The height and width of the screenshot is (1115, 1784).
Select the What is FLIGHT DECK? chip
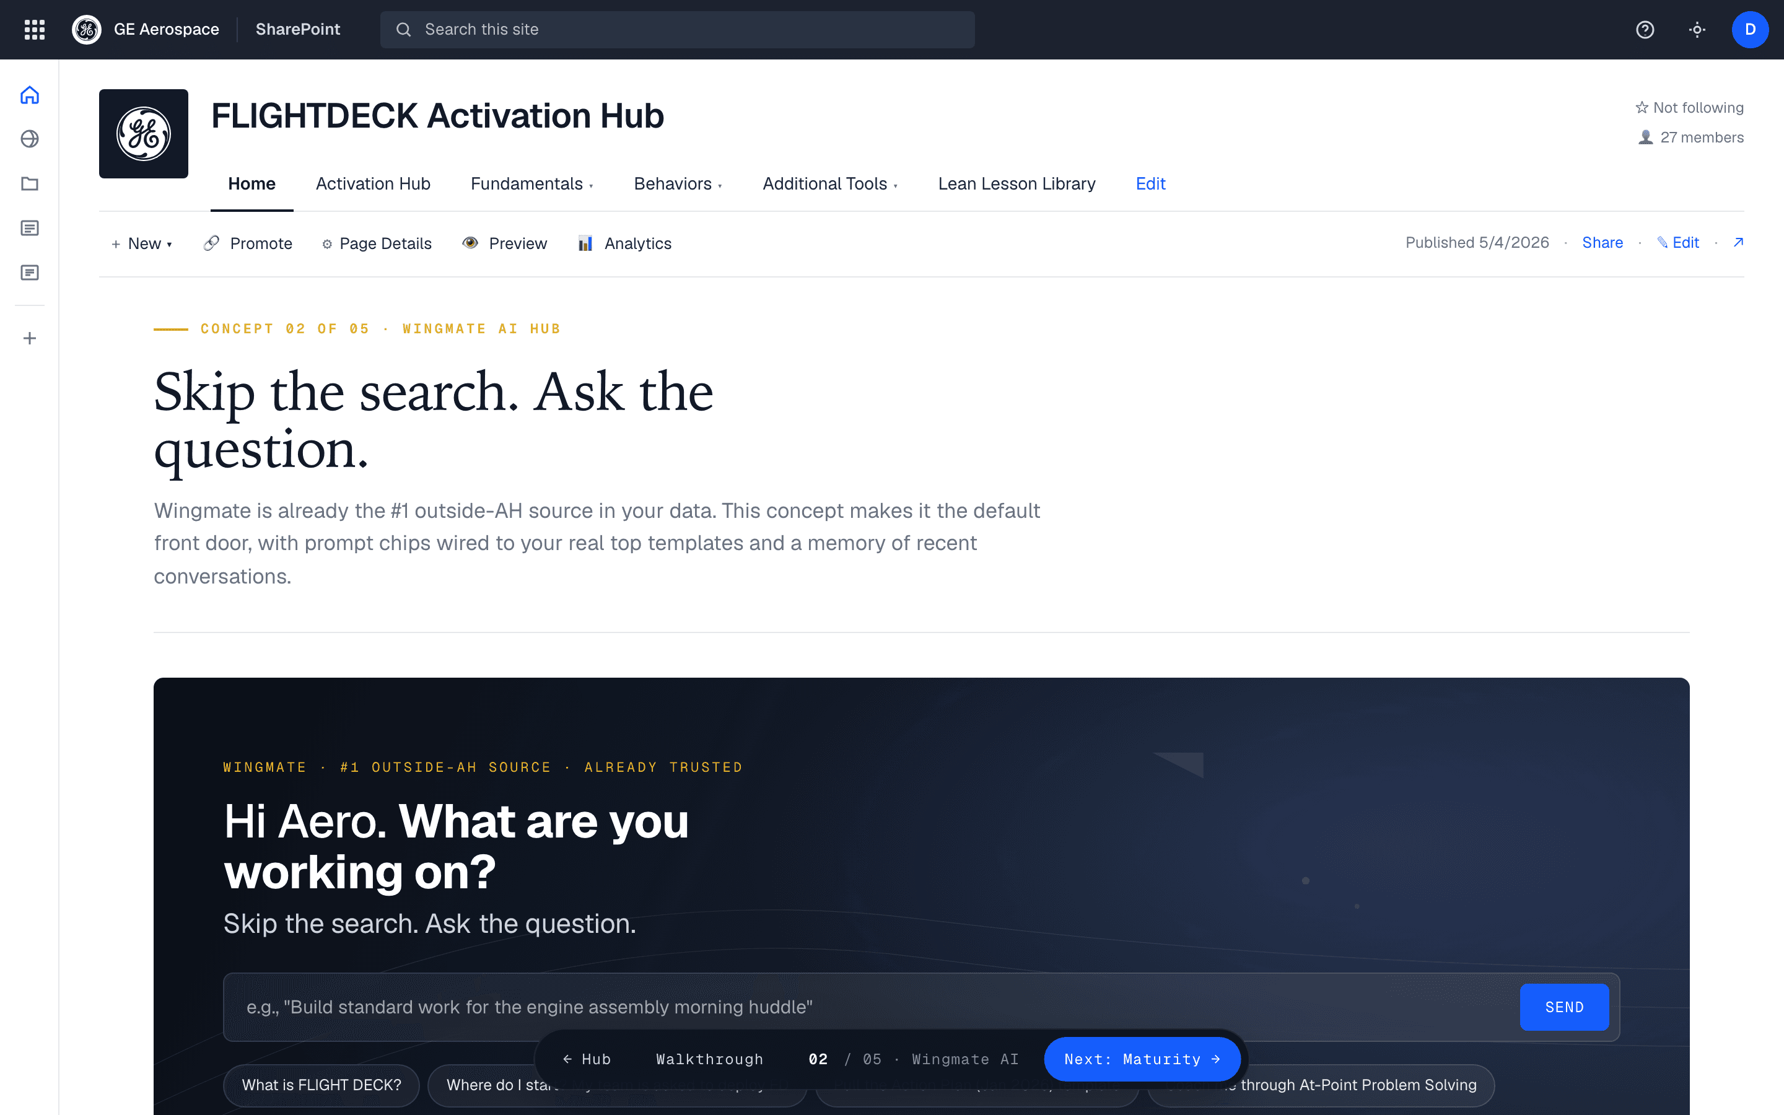point(321,1085)
